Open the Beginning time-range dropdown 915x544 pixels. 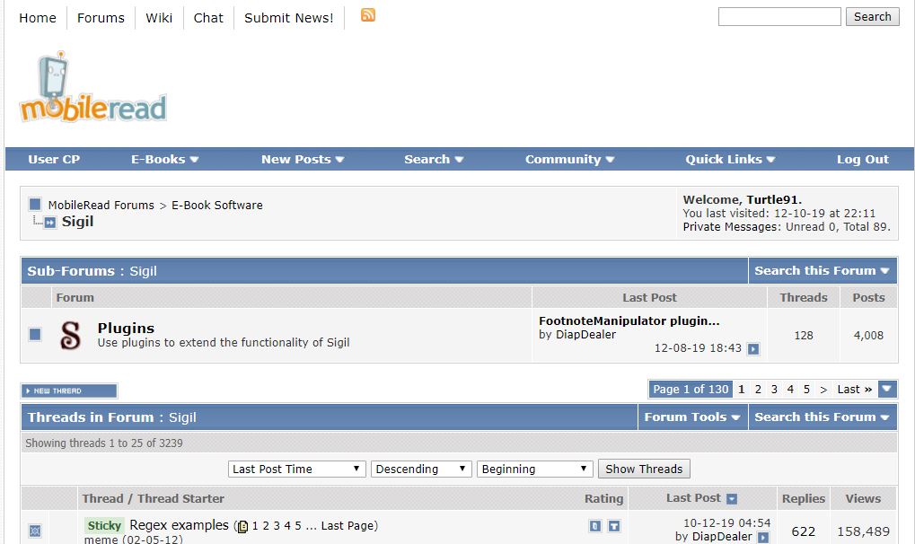pos(534,469)
